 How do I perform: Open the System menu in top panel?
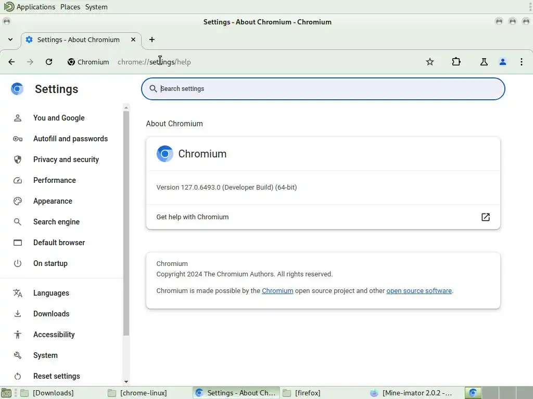click(96, 7)
